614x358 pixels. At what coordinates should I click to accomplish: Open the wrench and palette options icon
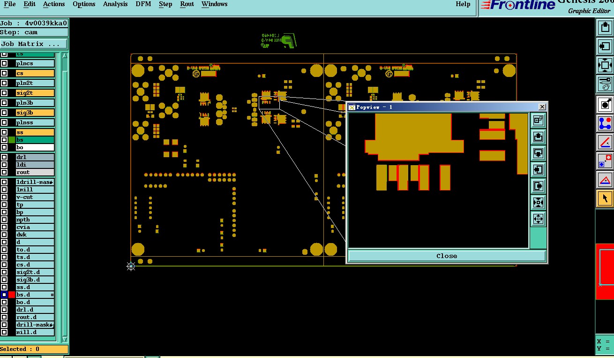[x=605, y=84]
